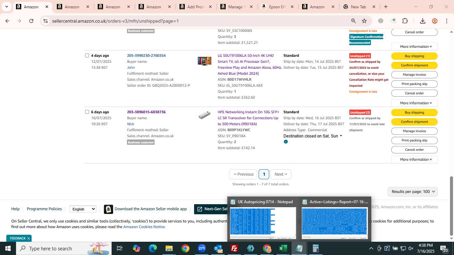Viewport: 454px width, 255px height.
Task: Expand Destination closed on Sat, Sun dropdown
Action: click(313, 136)
